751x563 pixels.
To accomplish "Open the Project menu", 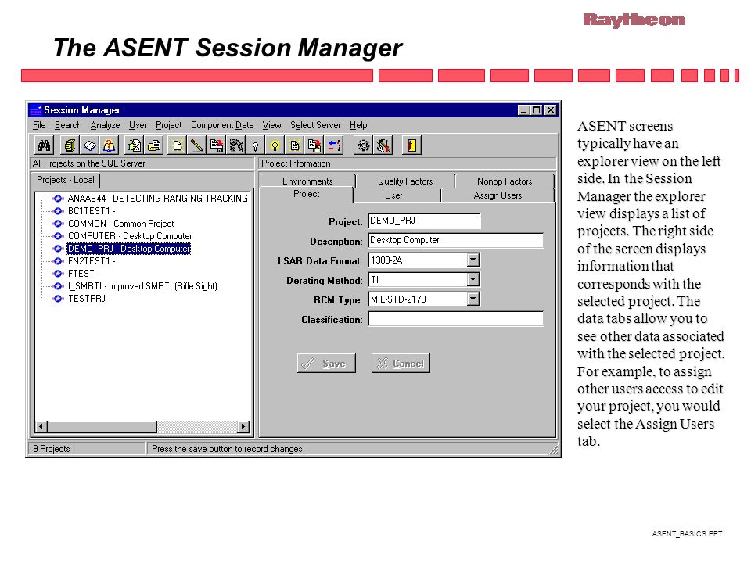I will [x=169, y=125].
